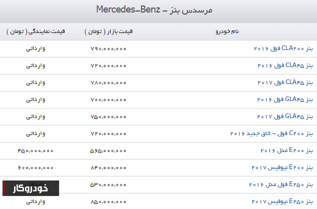
Task: Open the بنز E200 نیوفیس 2017 link
Action: [x=282, y=167]
